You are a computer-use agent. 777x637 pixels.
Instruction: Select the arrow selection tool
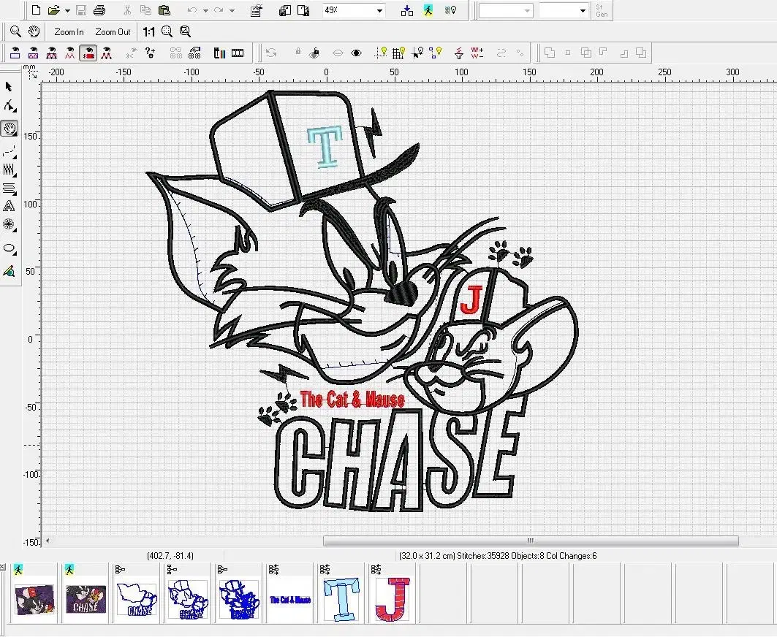coord(10,87)
